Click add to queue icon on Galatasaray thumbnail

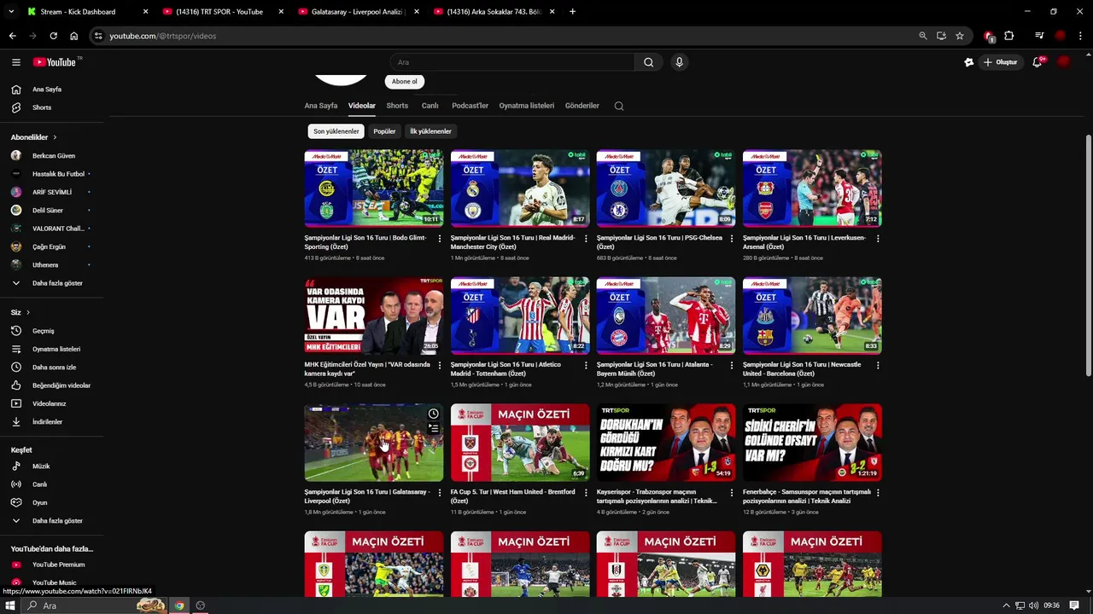click(x=434, y=429)
